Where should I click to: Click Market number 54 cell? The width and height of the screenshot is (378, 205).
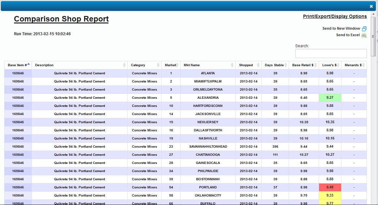click(171, 187)
